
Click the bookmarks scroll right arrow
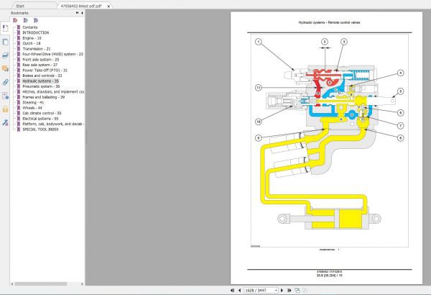click(x=82, y=283)
